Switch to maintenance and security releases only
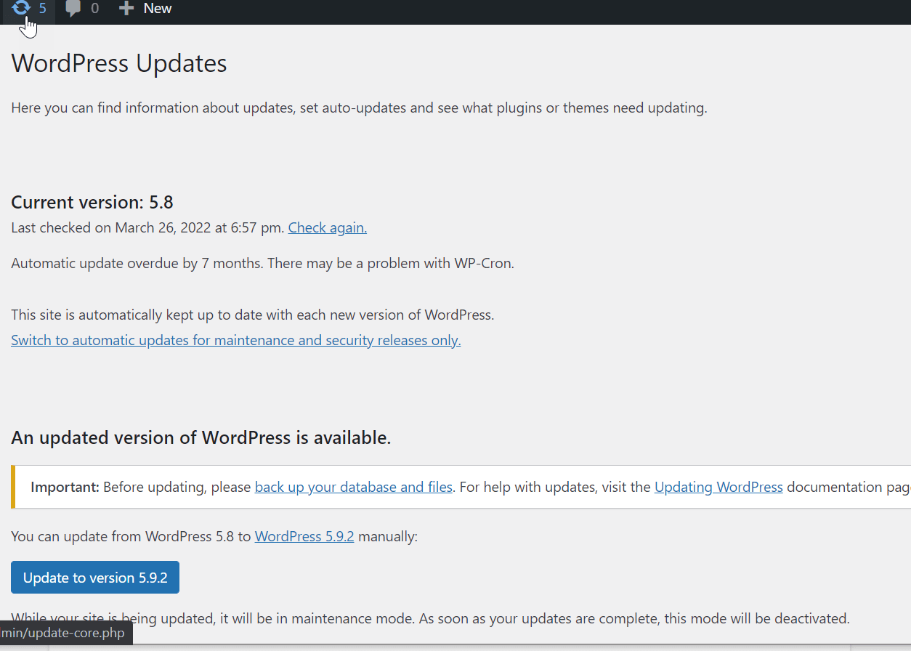 [235, 340]
